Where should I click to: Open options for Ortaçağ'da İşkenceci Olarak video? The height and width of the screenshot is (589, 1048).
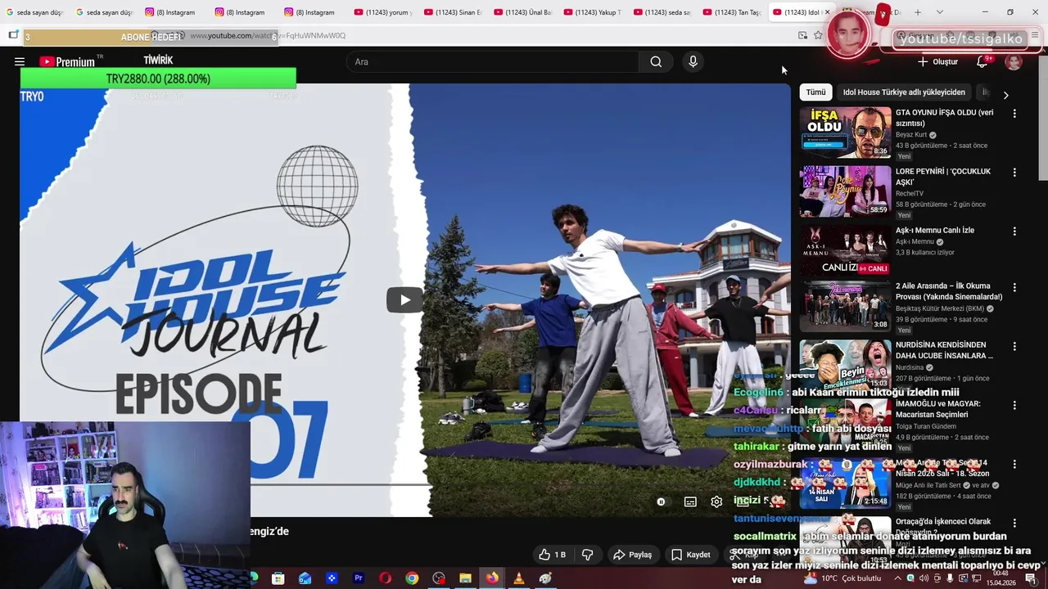1014,523
